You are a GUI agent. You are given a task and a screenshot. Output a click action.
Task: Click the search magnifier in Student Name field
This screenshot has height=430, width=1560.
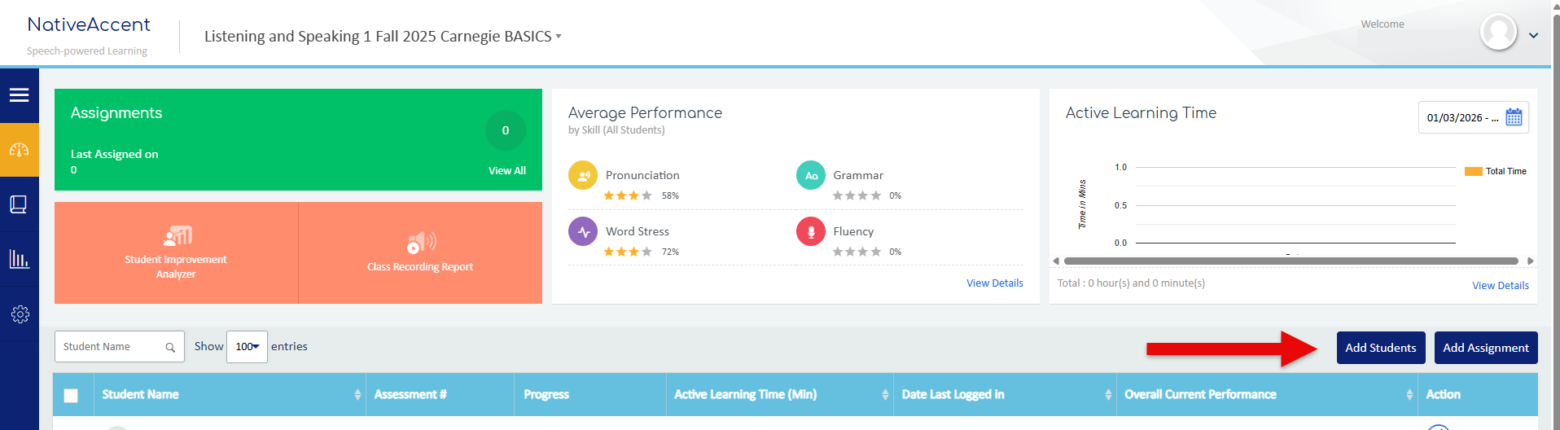point(170,348)
